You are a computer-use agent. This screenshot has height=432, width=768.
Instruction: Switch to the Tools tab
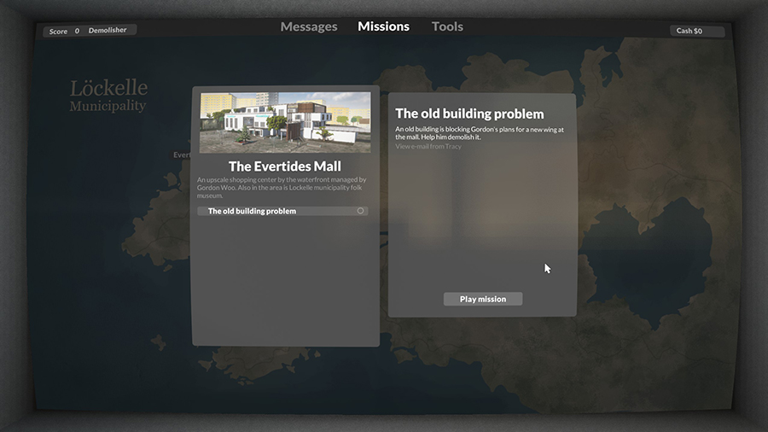447,26
